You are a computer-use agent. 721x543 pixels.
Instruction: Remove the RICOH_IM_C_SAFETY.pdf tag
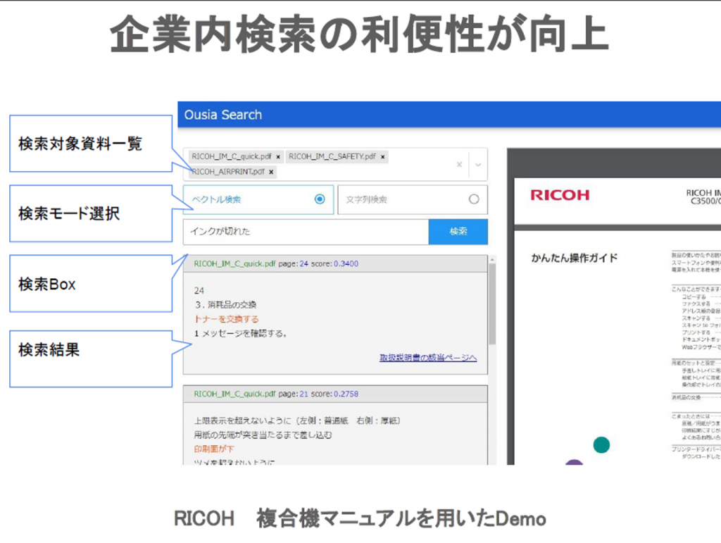pos(382,157)
